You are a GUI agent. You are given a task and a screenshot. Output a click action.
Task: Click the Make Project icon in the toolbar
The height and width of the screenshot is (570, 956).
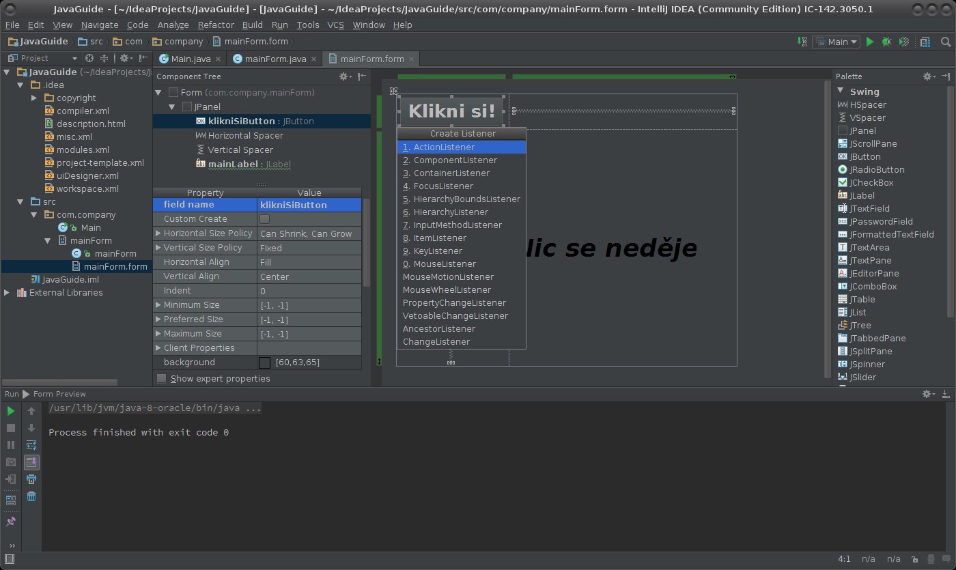(x=802, y=42)
